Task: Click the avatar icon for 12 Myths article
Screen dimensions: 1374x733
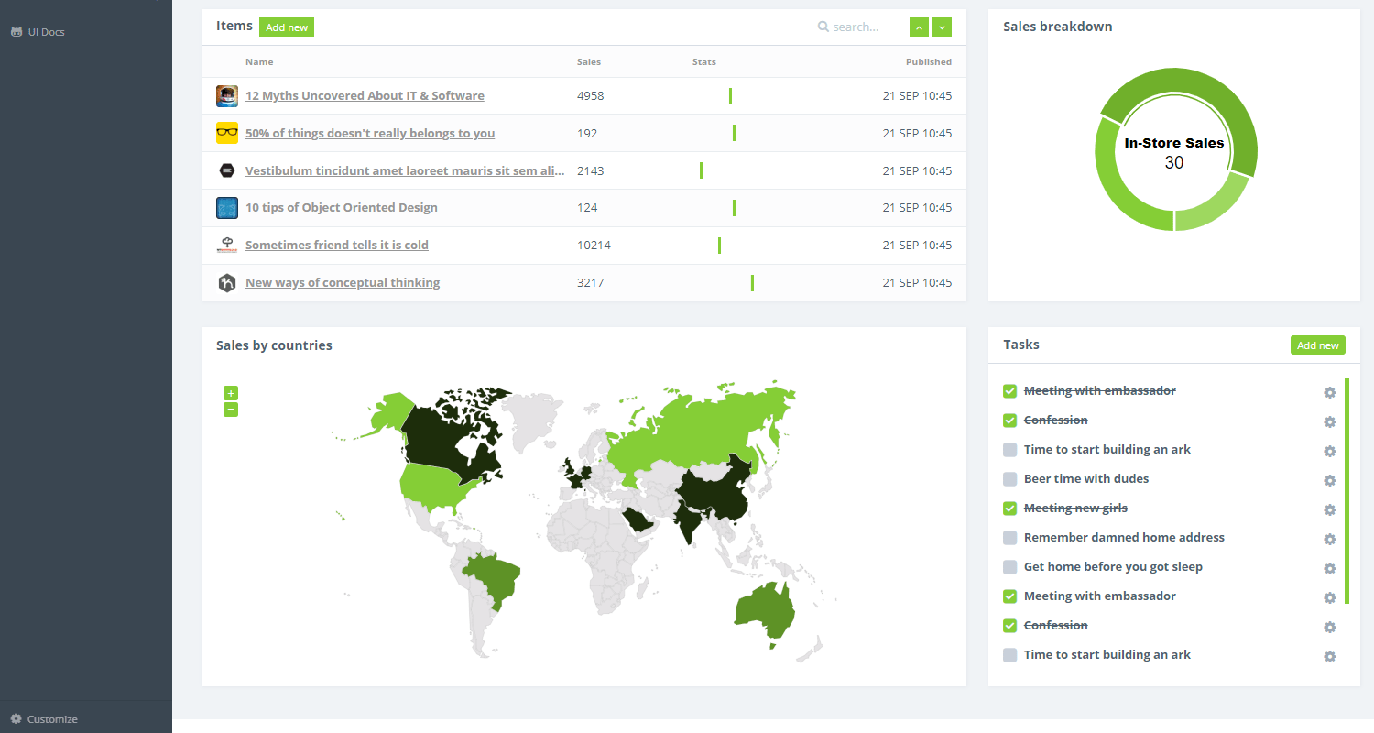Action: tap(226, 95)
